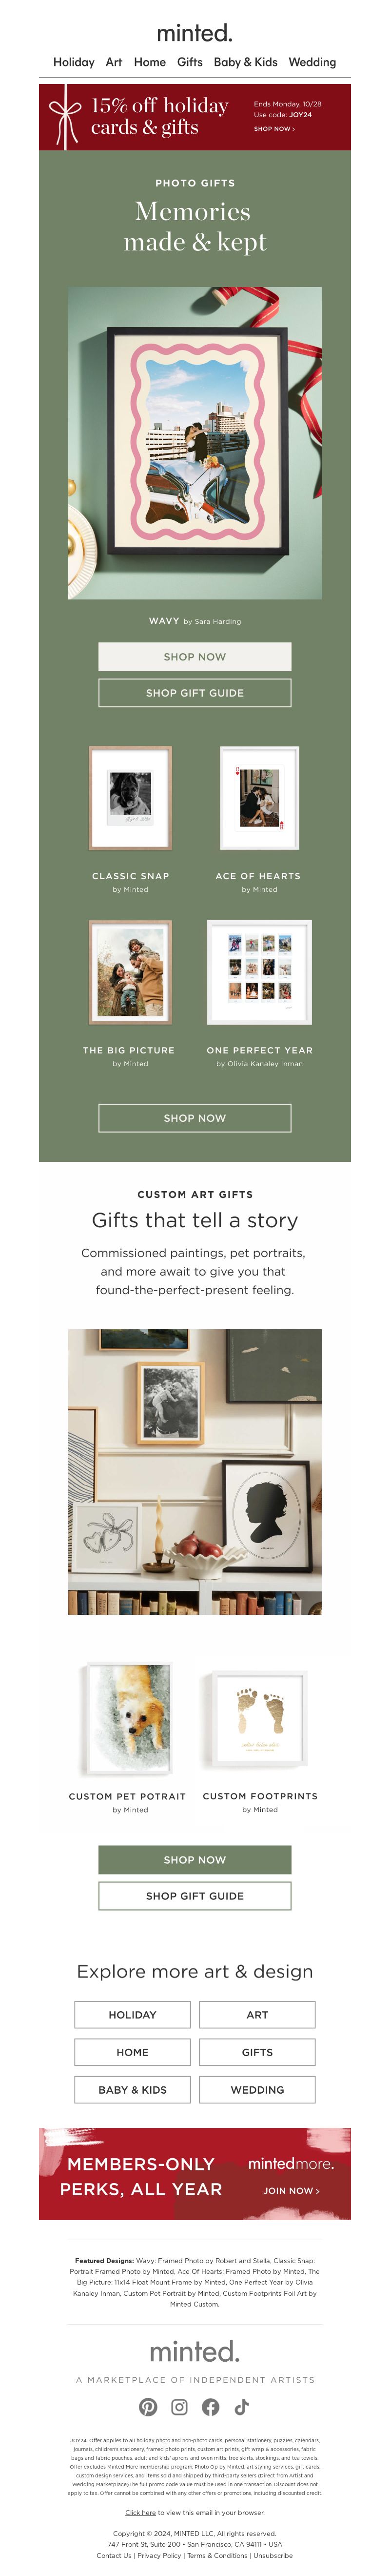Click green SHOP NOW under custom gifts
Screen dimensions: 390x2576
[x=195, y=1860]
